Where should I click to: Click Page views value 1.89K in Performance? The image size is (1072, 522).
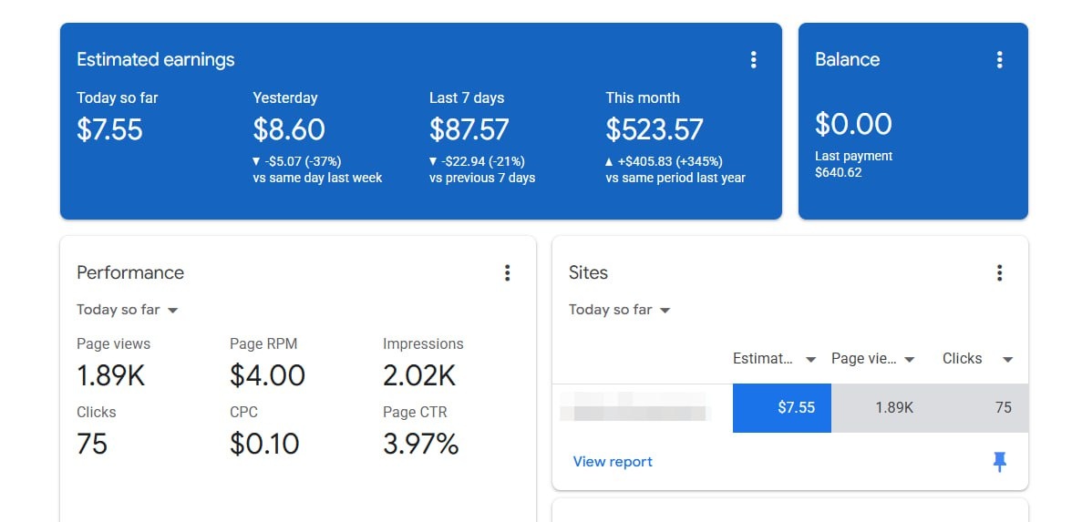click(x=111, y=375)
